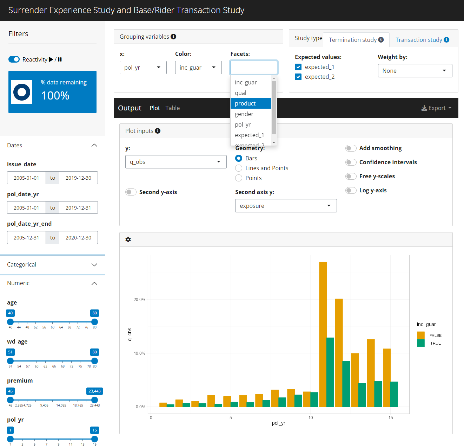The image size is (464, 448).
Task: Click the Grouping variables info icon
Action: (x=173, y=37)
